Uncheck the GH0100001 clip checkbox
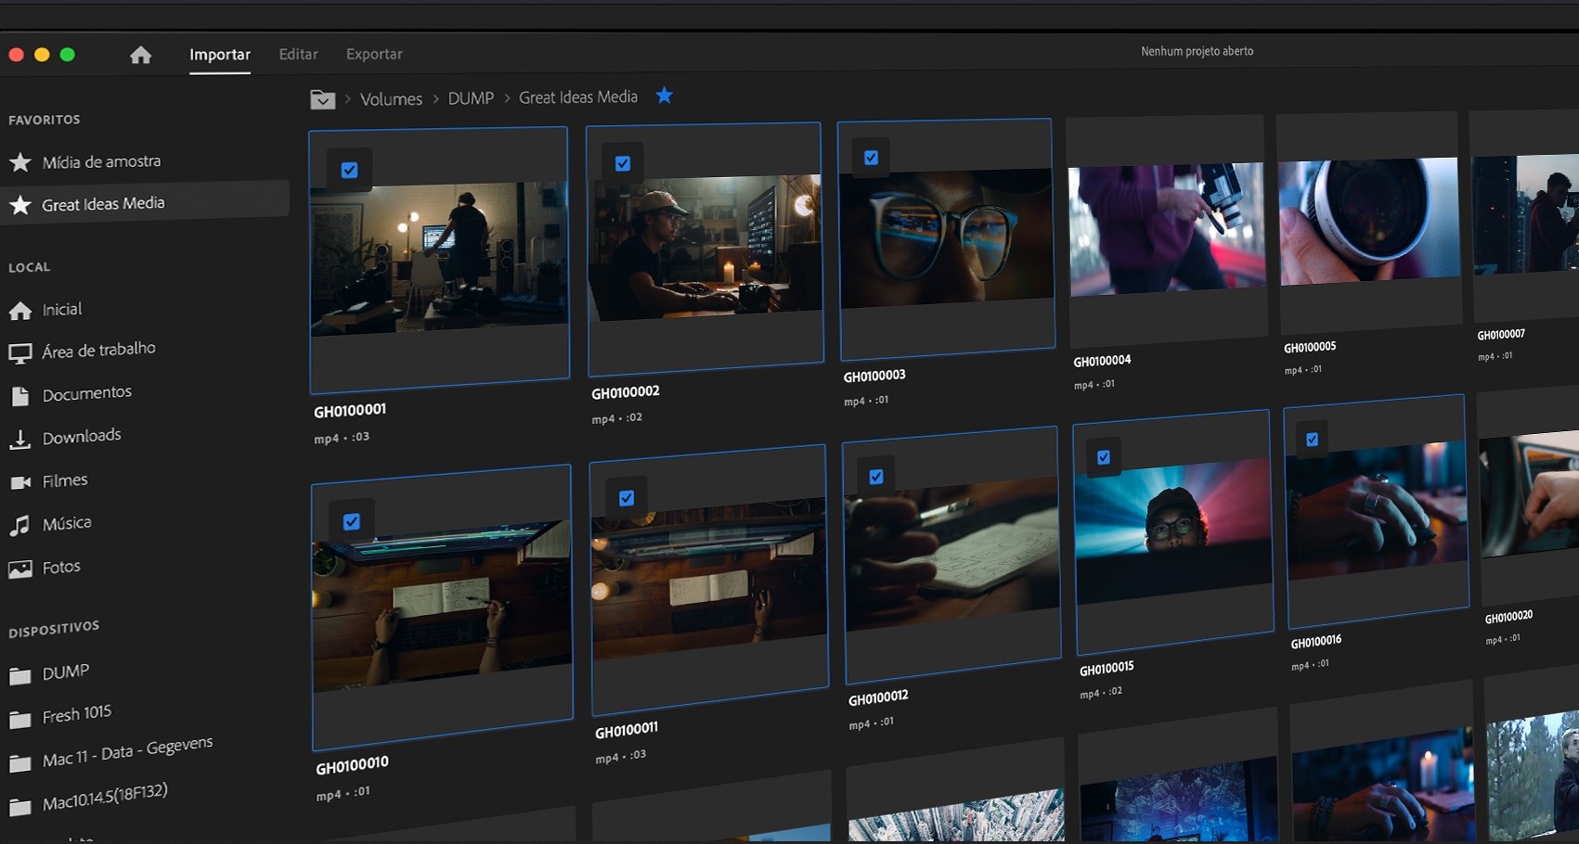The width and height of the screenshot is (1579, 844). point(349,171)
